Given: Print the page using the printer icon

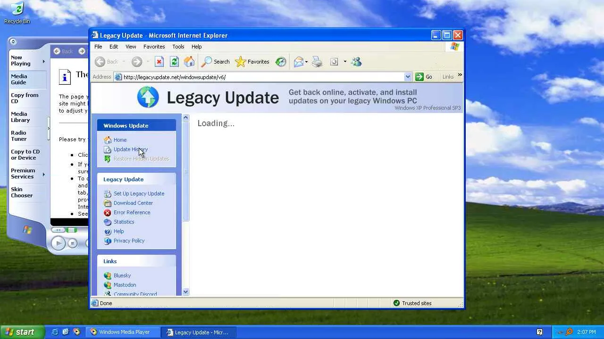Looking at the screenshot, I should click(317, 62).
